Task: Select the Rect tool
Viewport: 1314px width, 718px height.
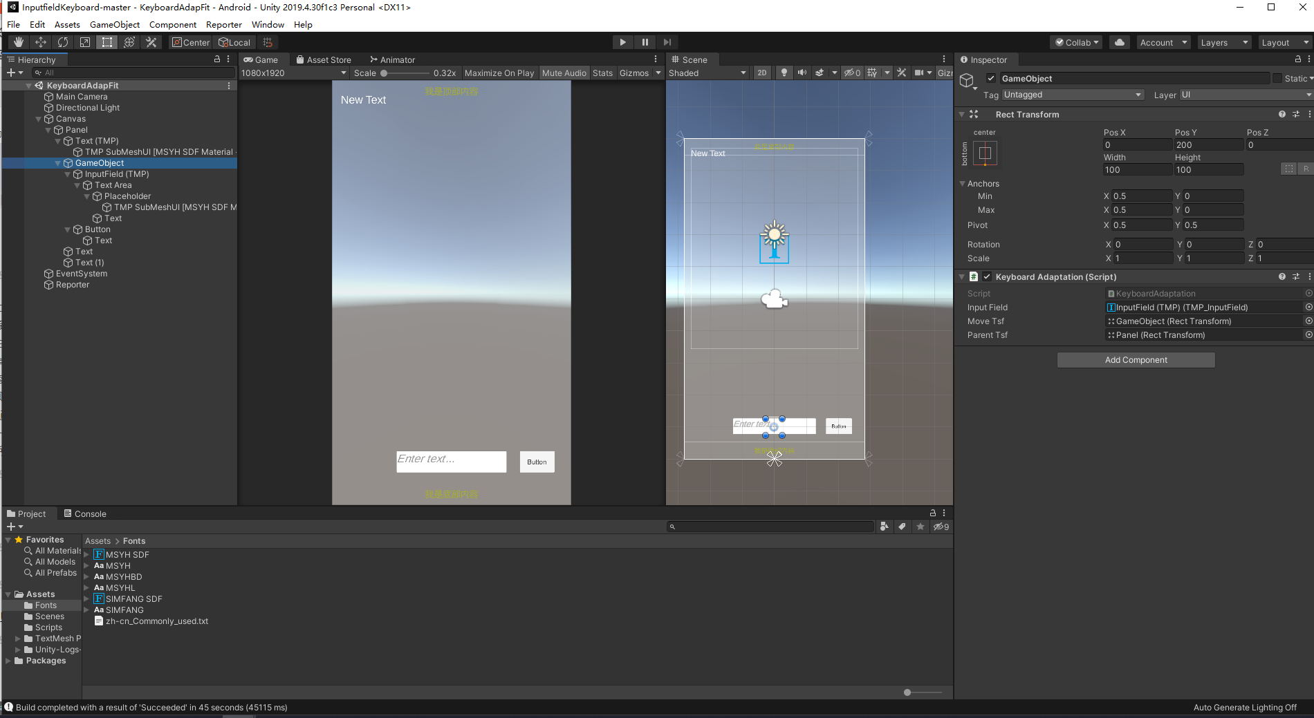Action: (x=107, y=42)
